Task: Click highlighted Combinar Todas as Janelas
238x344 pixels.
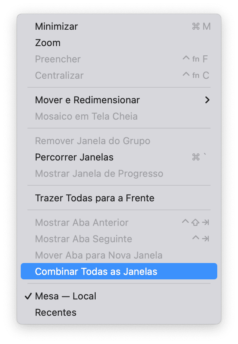Action: (x=119, y=272)
